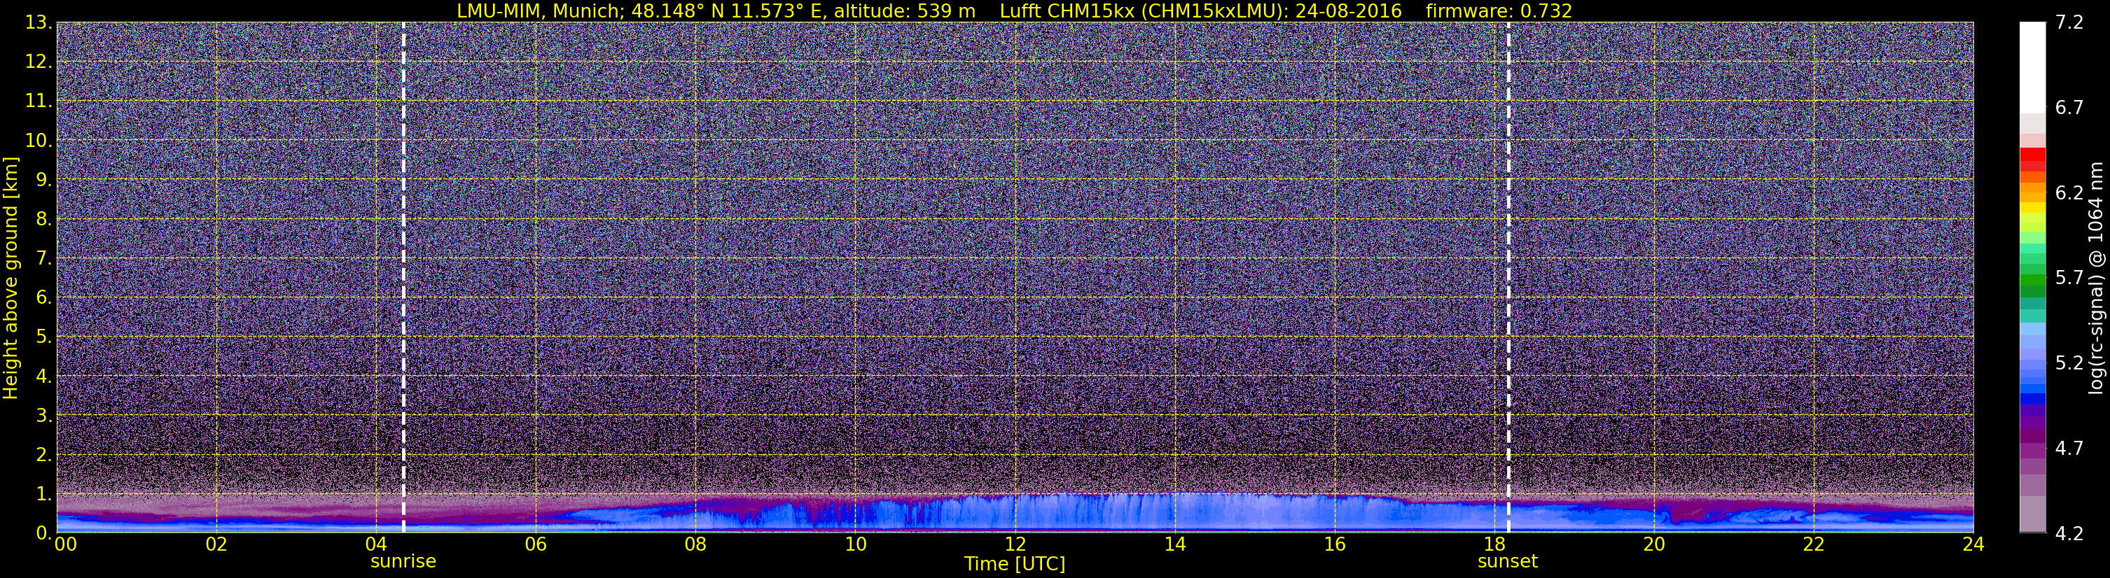Viewport: 2110px width, 578px height.
Task: Click the time axis tick label 02
Action: coord(216,544)
